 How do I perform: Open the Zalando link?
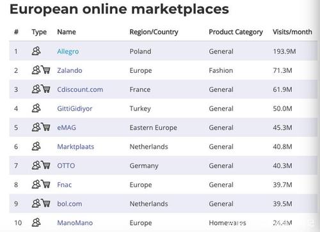point(70,70)
